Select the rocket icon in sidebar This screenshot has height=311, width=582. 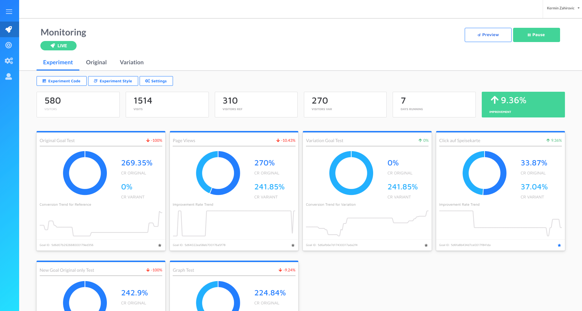9,30
